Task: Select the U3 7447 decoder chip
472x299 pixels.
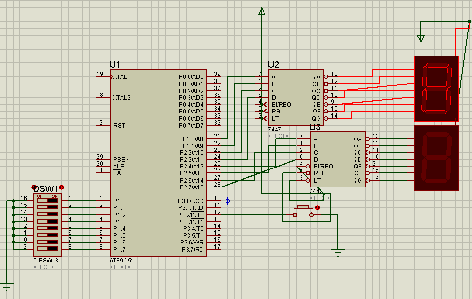Action: (x=337, y=159)
